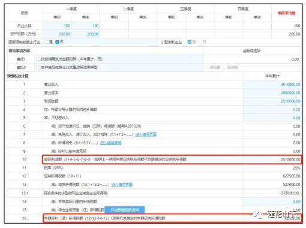Open 进入填写界面 link in row 13

[x=122, y=185]
